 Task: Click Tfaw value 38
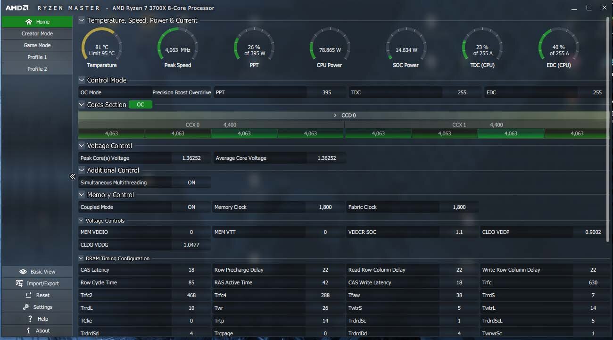coord(459,295)
